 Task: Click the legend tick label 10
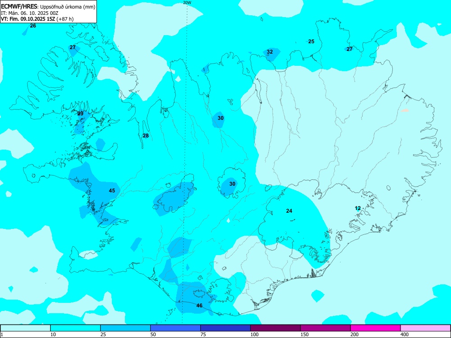(x=53, y=334)
